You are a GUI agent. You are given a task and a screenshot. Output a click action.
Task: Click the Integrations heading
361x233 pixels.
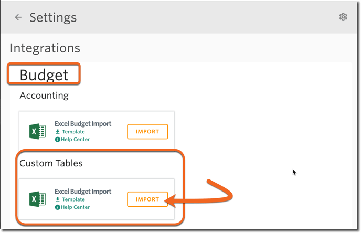tap(45, 48)
